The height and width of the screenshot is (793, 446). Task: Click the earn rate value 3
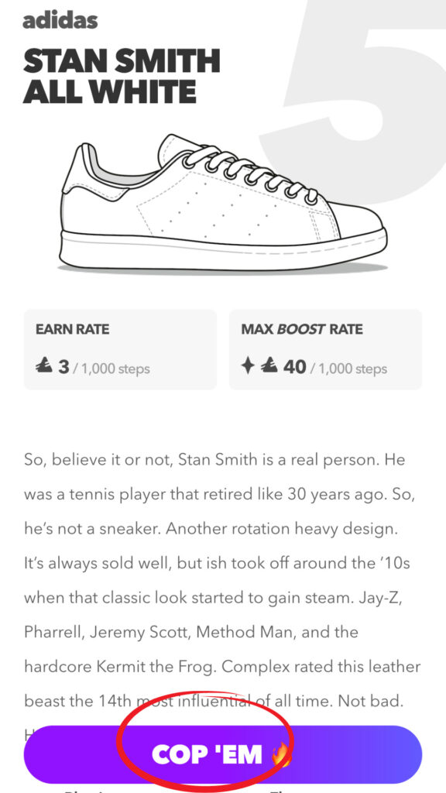point(63,367)
